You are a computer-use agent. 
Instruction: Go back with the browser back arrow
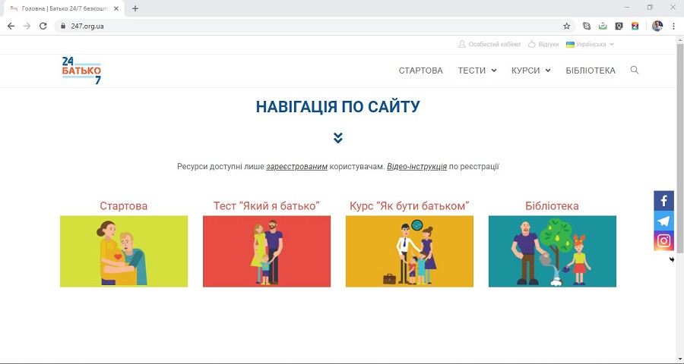(x=11, y=26)
